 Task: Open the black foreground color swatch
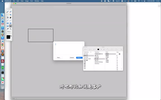[8, 37]
